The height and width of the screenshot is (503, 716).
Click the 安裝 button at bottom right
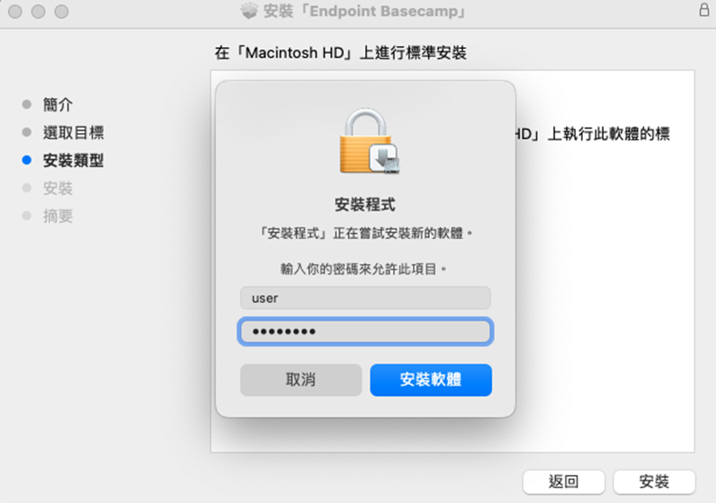654,481
